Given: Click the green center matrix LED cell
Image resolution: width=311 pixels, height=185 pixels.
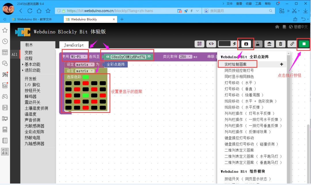Looking at the screenshot, I should 86,95.
